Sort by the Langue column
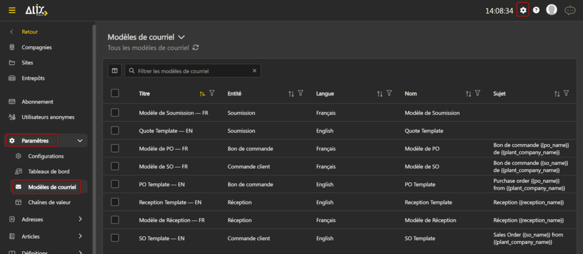Screen dimensions: 583x254 [x=380, y=93]
